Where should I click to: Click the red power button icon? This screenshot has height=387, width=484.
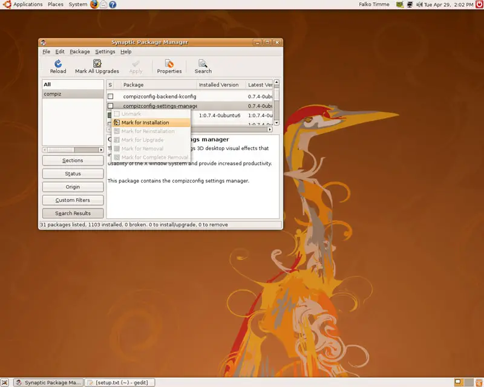tap(479, 4)
